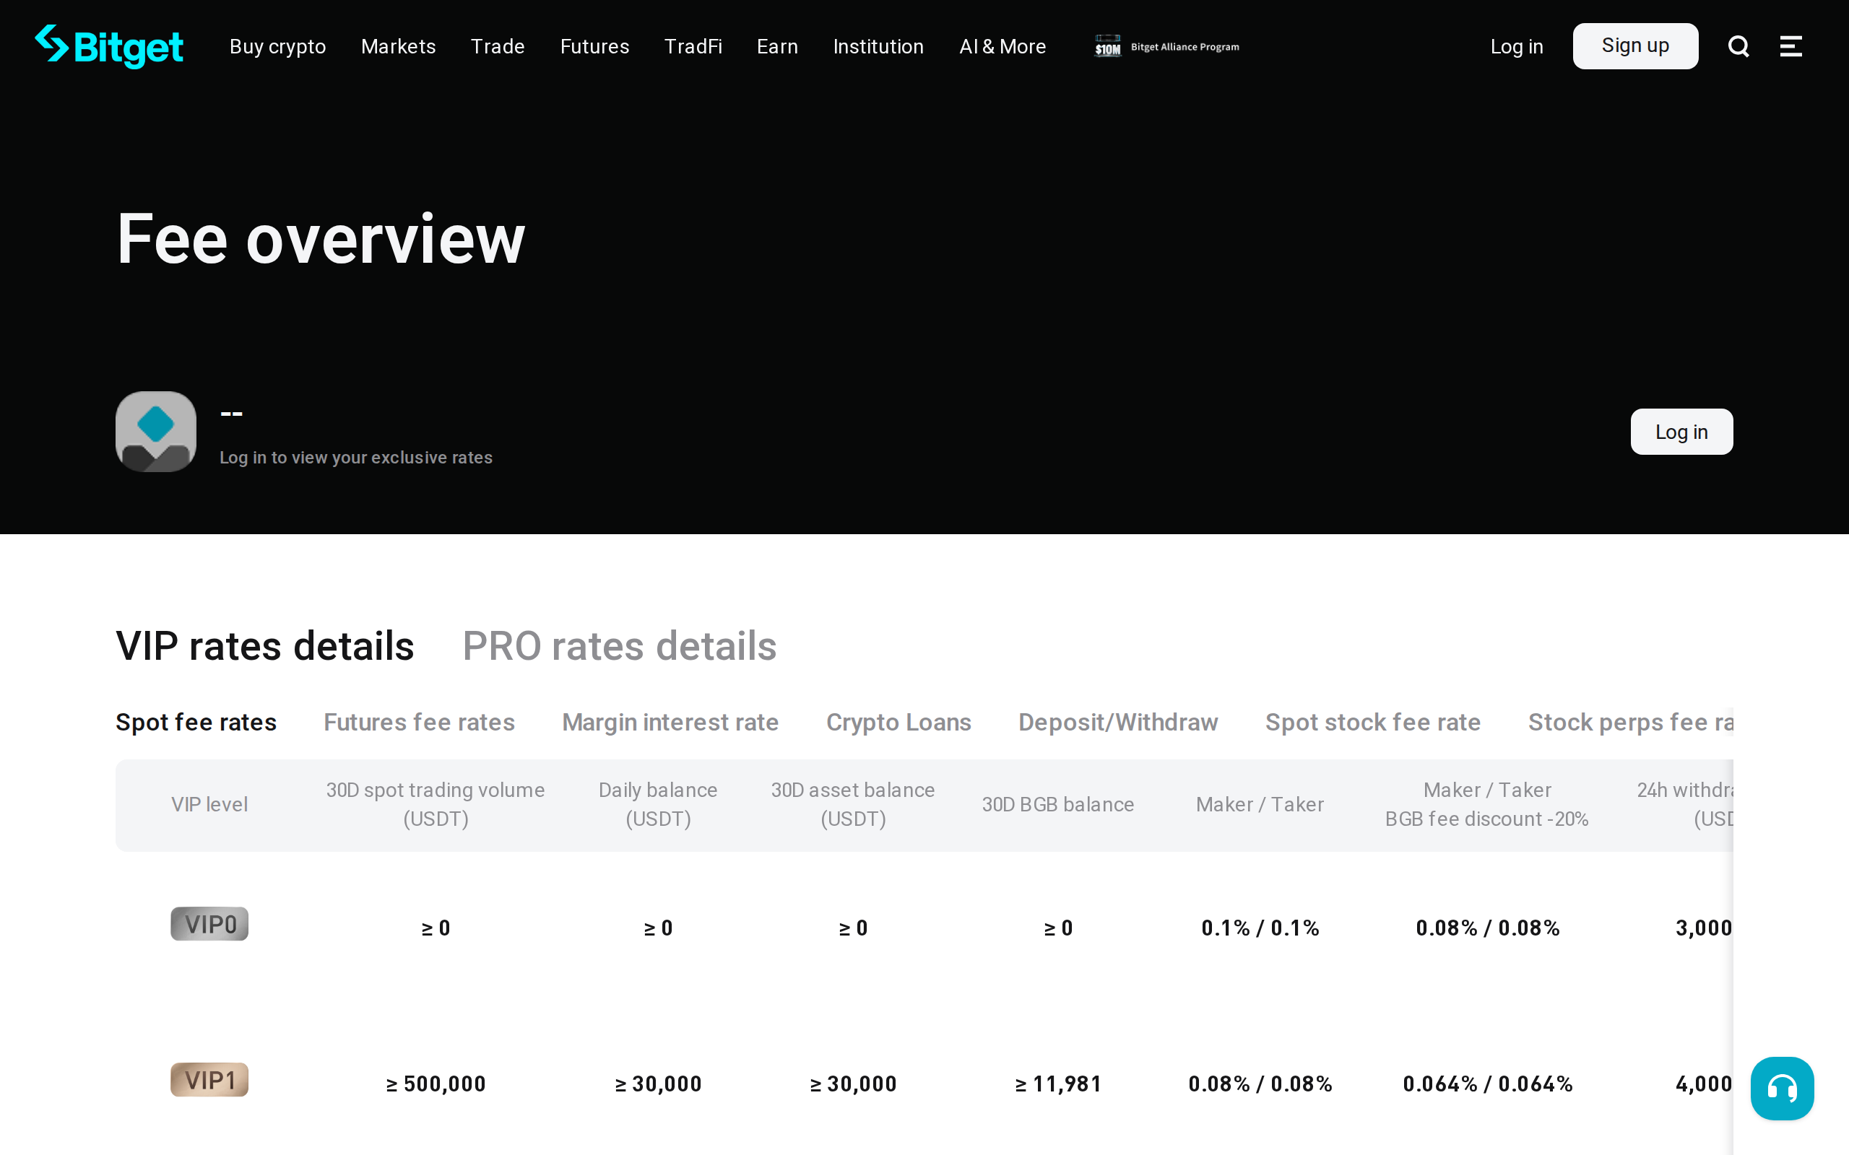Screen dimensions: 1849x1155
Task: Open the Institution menu
Action: [878, 47]
